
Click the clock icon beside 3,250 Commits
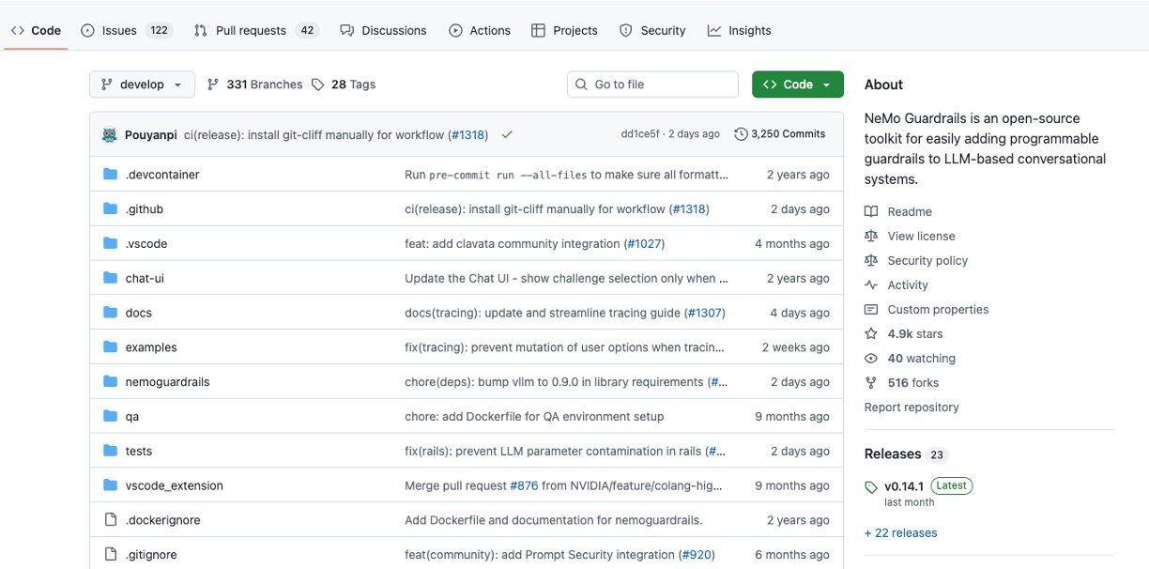(741, 134)
